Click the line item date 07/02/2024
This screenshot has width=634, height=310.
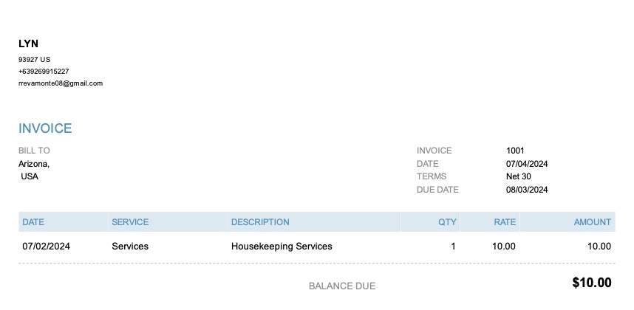coord(46,247)
